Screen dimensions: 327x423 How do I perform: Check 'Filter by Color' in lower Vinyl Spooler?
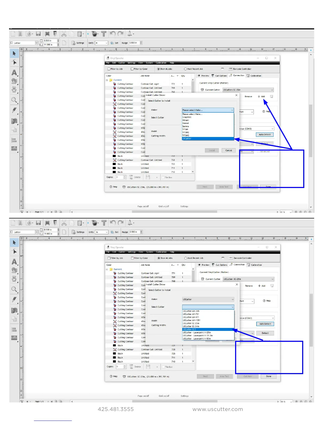pos(132,258)
